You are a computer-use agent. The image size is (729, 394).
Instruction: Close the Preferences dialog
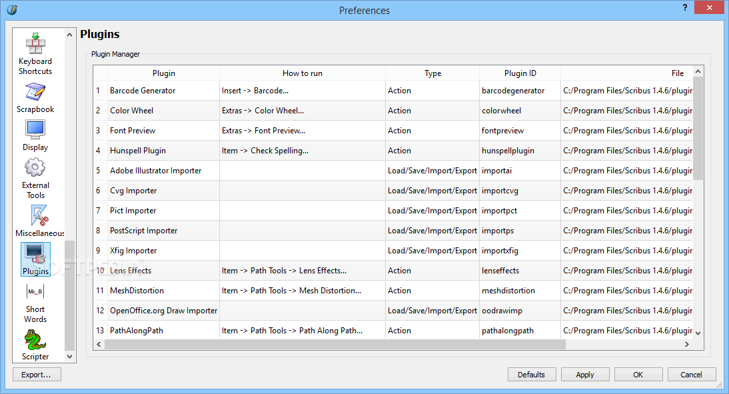pos(710,7)
